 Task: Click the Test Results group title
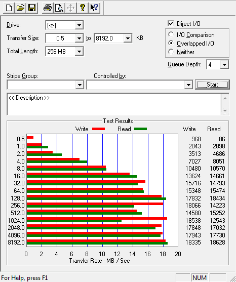coord(118,121)
